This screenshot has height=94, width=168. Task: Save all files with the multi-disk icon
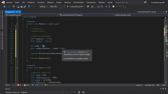(25, 7)
